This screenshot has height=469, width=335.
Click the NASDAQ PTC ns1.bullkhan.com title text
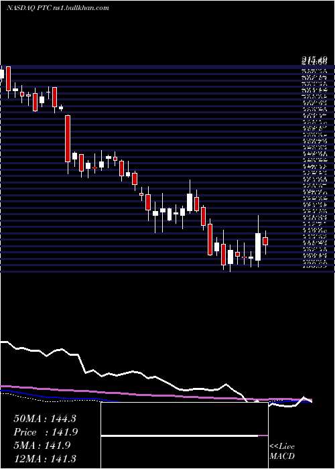coord(58,8)
